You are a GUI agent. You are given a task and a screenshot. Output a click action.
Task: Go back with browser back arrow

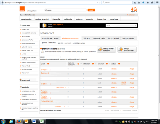(x=3, y=2)
